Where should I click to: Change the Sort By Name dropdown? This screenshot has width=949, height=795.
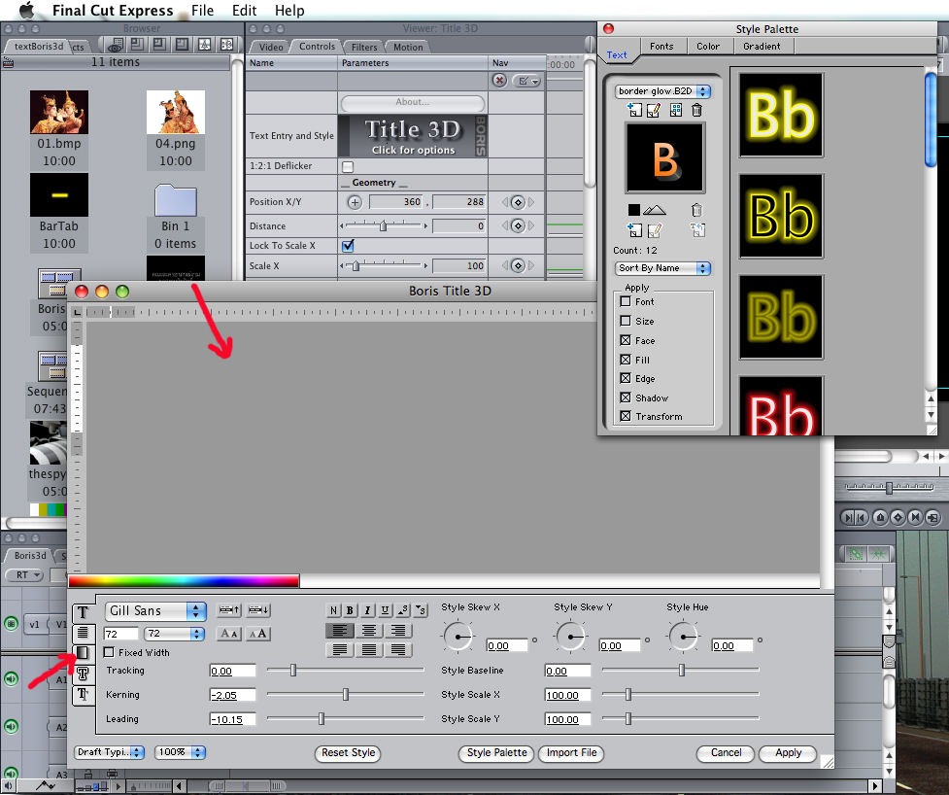(662, 268)
